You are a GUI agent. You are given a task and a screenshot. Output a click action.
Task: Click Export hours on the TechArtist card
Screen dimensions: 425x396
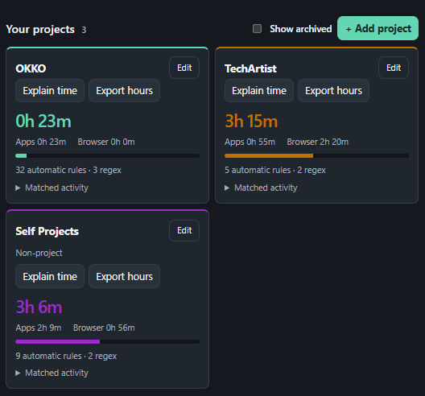pos(333,90)
